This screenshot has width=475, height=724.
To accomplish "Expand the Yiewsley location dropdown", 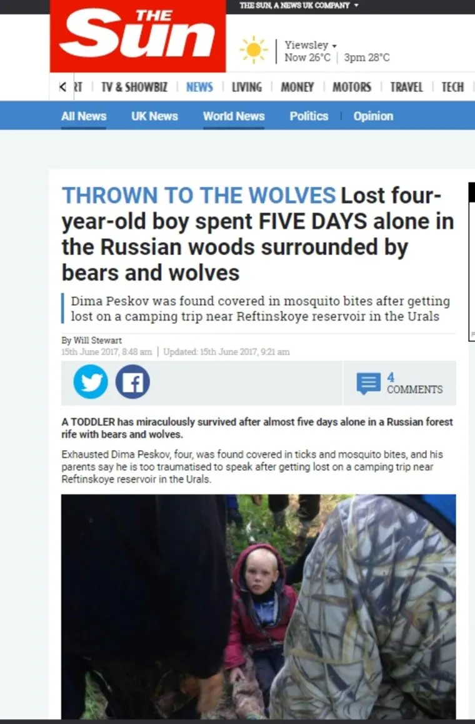I will pyautogui.click(x=310, y=45).
